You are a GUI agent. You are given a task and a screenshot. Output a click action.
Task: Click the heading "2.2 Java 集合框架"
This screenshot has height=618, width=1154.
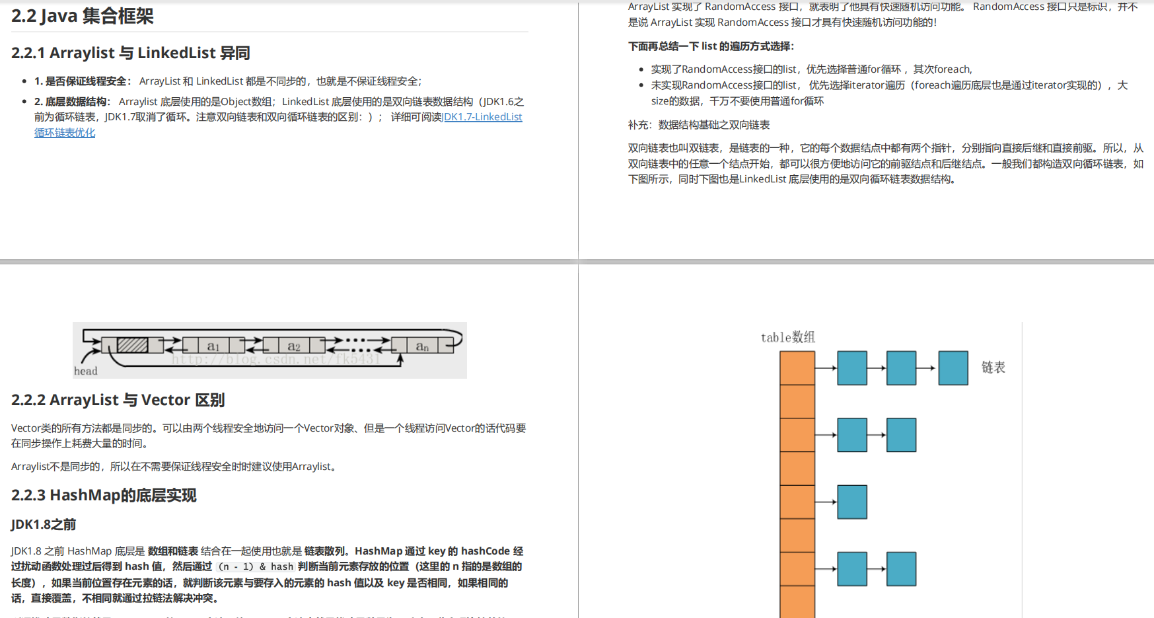[83, 15]
